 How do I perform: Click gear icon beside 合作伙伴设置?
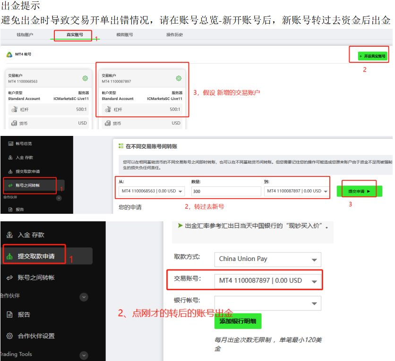[9, 336]
